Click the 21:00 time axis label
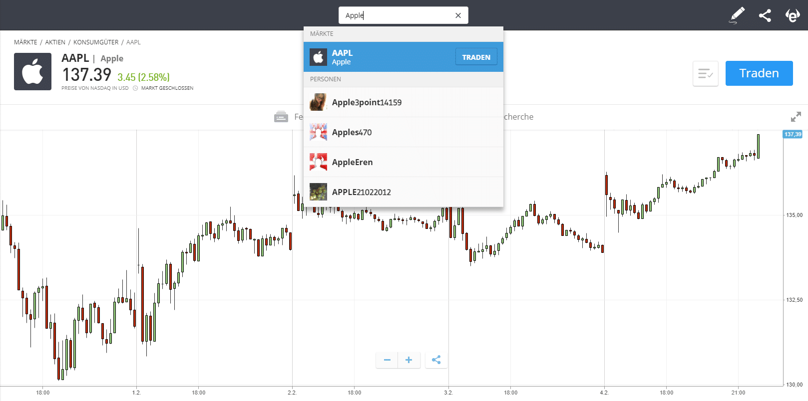 tap(738, 393)
